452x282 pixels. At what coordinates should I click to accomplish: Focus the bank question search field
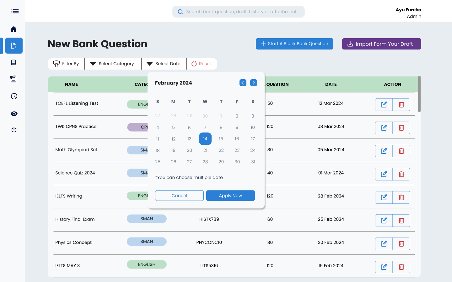point(238,12)
